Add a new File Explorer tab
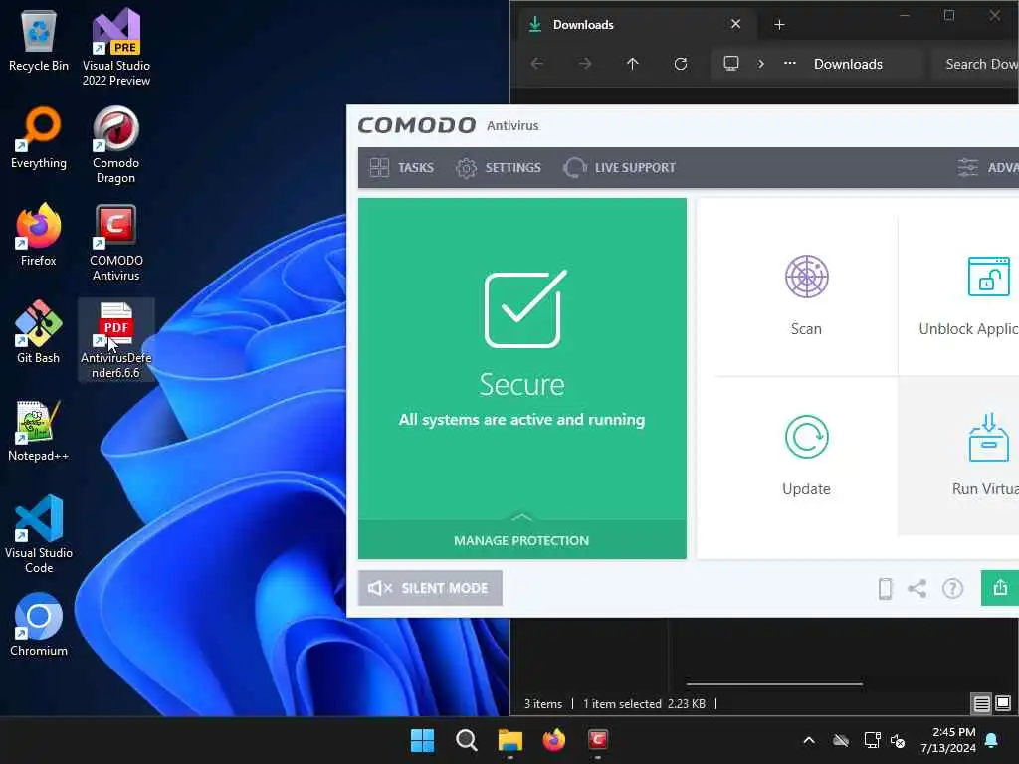The height and width of the screenshot is (764, 1019). [779, 25]
